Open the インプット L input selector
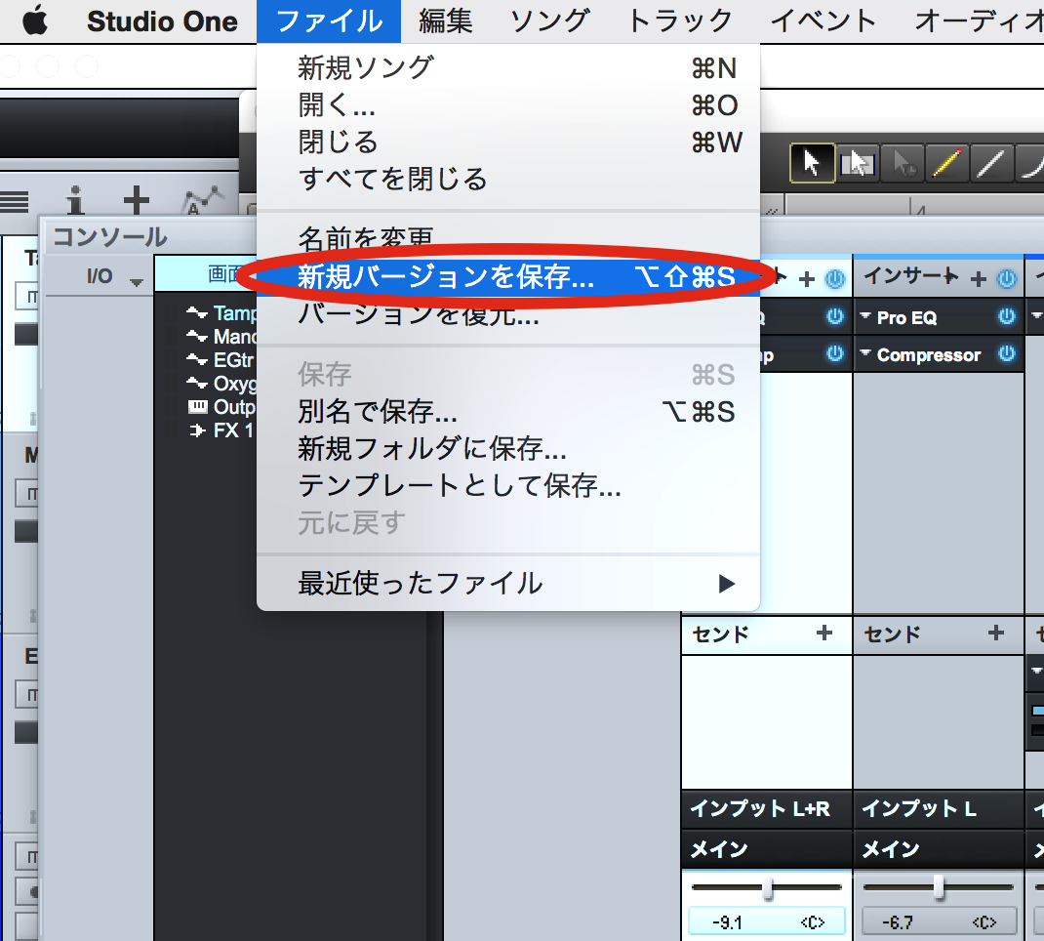 tap(939, 809)
